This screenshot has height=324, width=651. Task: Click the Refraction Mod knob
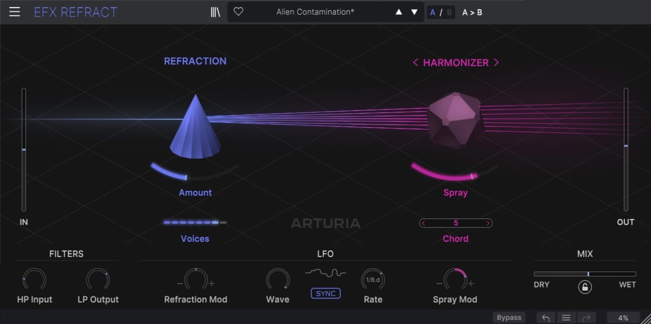(195, 280)
